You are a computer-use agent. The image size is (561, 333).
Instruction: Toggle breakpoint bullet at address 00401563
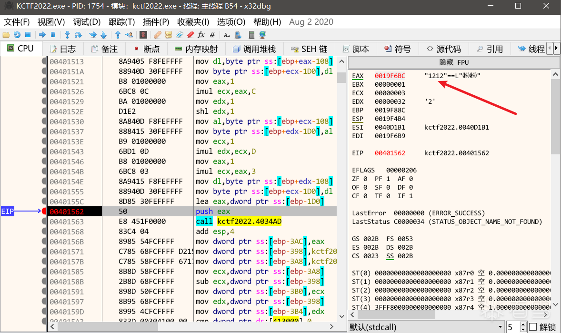click(45, 222)
